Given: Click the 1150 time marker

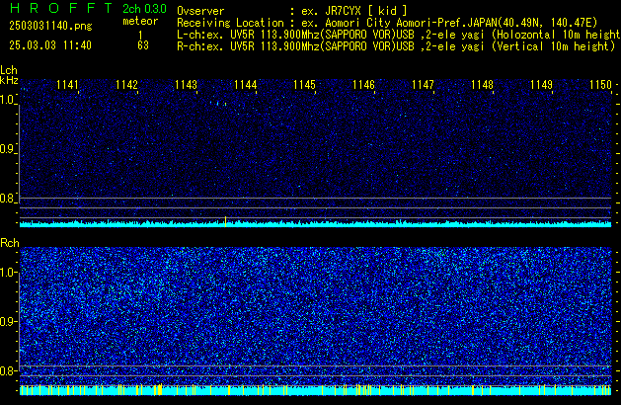Looking at the screenshot, I should pos(600,85).
